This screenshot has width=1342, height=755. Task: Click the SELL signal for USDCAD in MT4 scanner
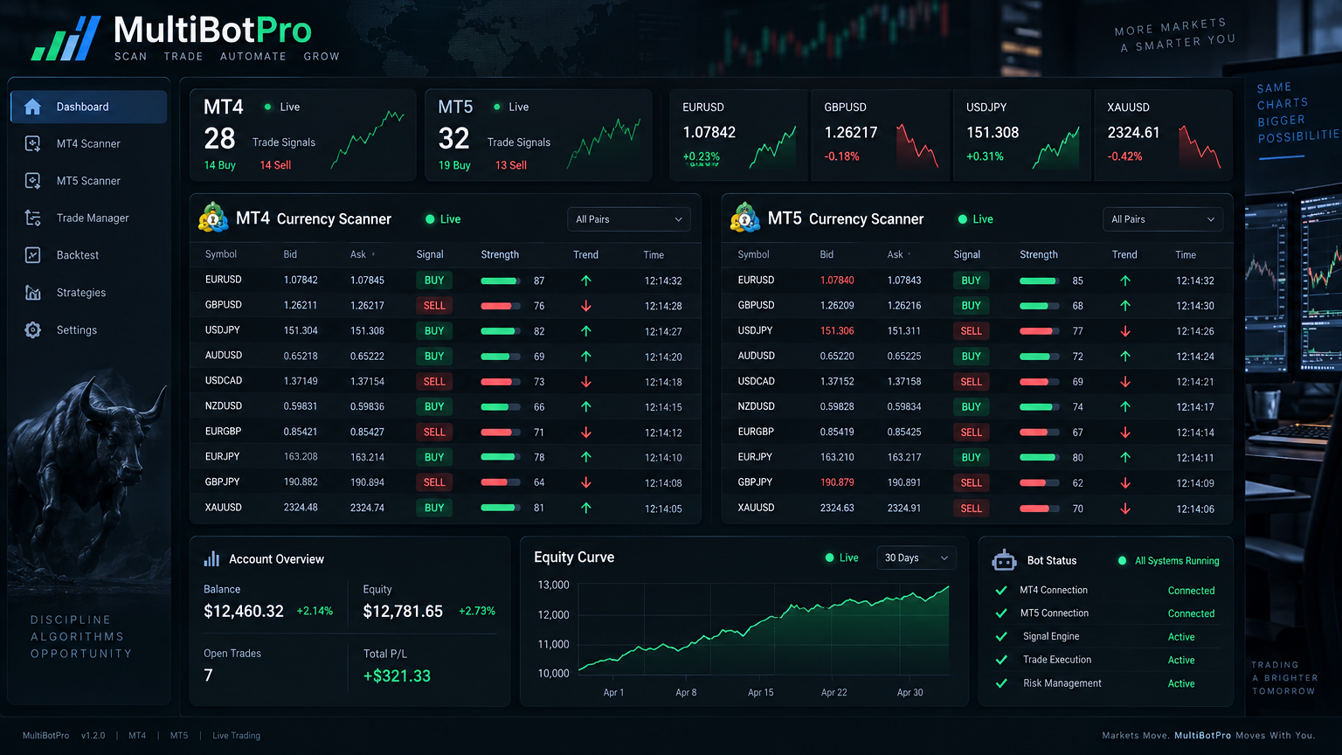(434, 382)
